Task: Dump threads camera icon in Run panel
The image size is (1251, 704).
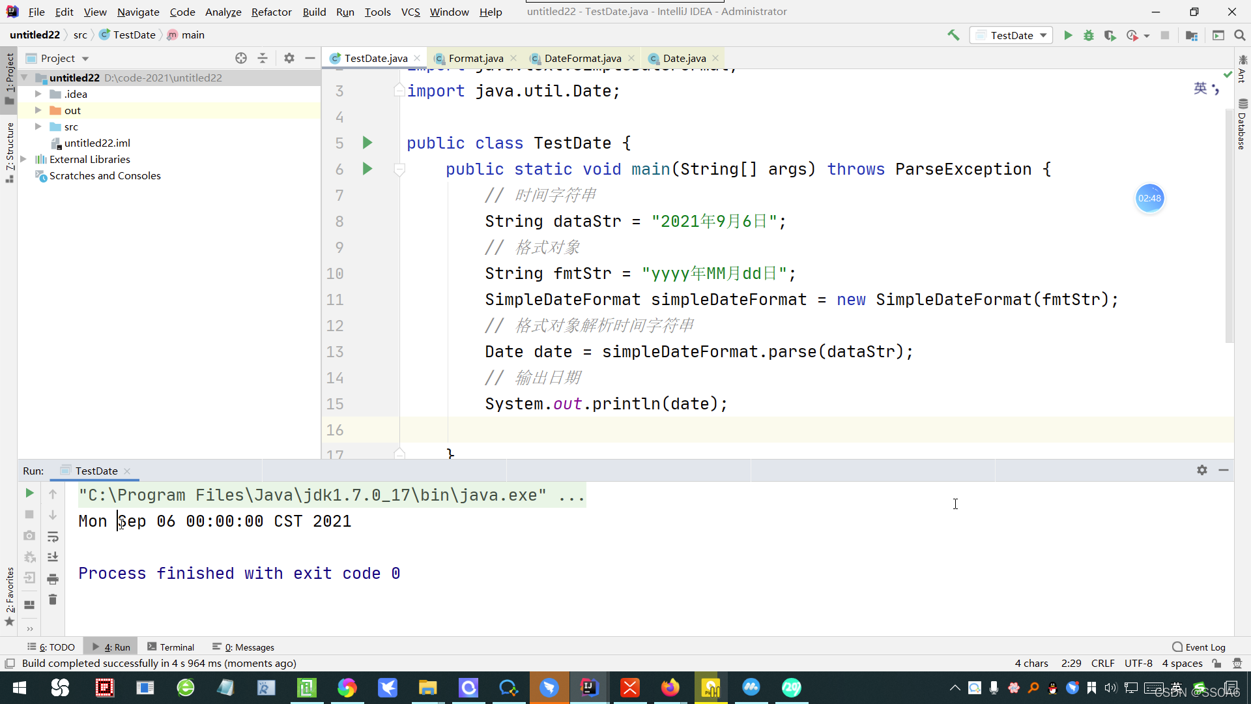Action: (x=29, y=536)
